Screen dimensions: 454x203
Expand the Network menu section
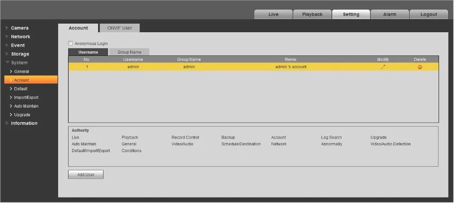click(20, 37)
